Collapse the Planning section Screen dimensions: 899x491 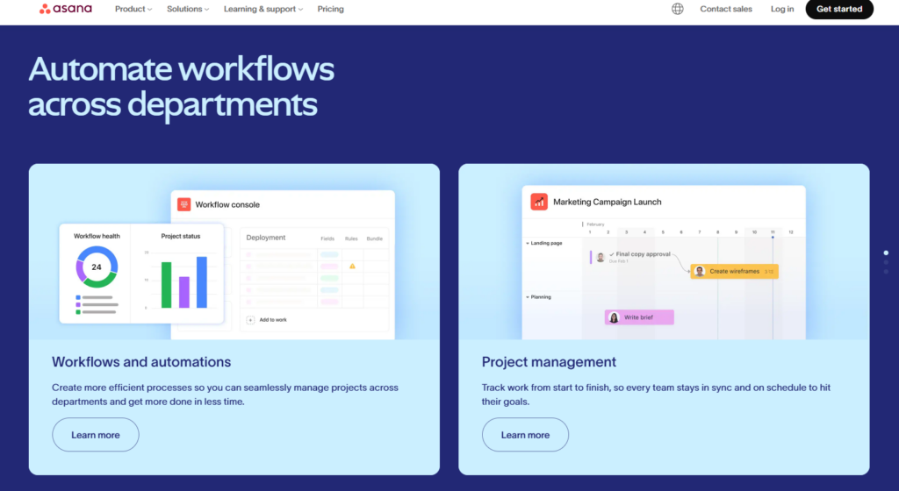(x=528, y=297)
